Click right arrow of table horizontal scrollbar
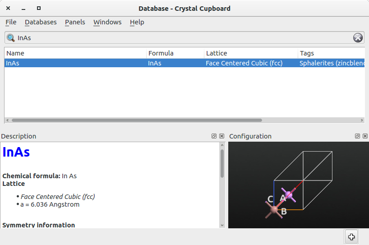369x245 pixels. pyautogui.click(x=362, y=120)
